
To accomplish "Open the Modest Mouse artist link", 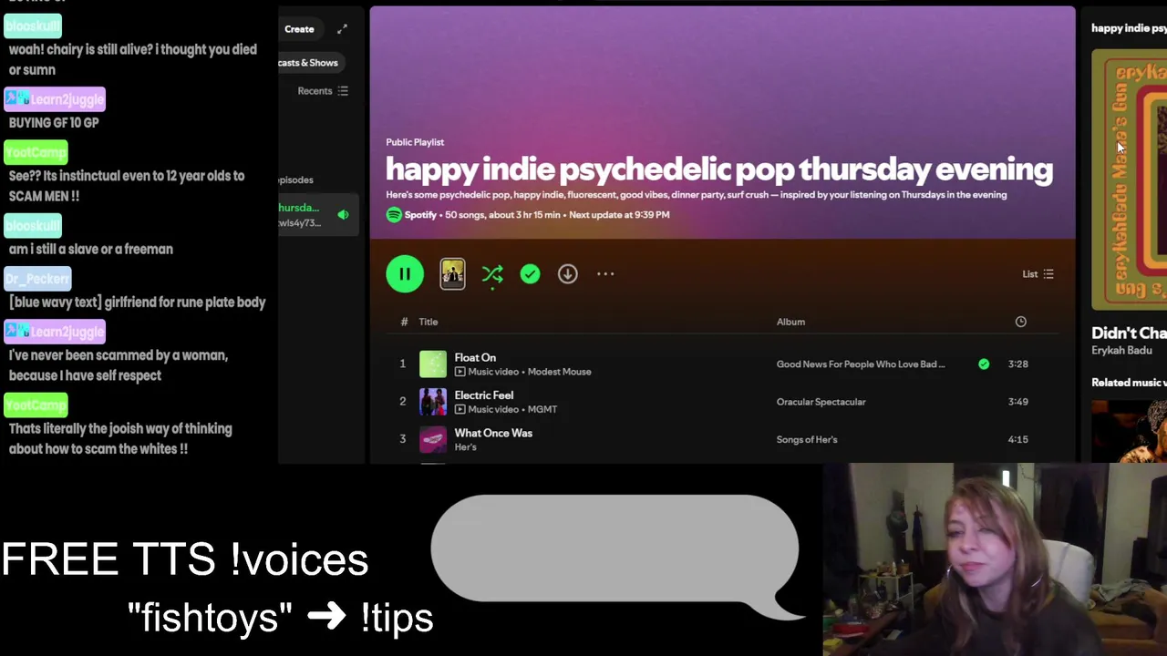I will click(559, 372).
